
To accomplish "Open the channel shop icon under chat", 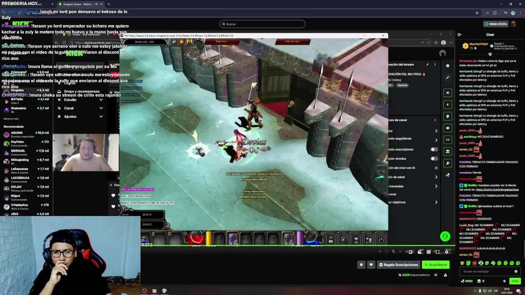I will click(479, 281).
